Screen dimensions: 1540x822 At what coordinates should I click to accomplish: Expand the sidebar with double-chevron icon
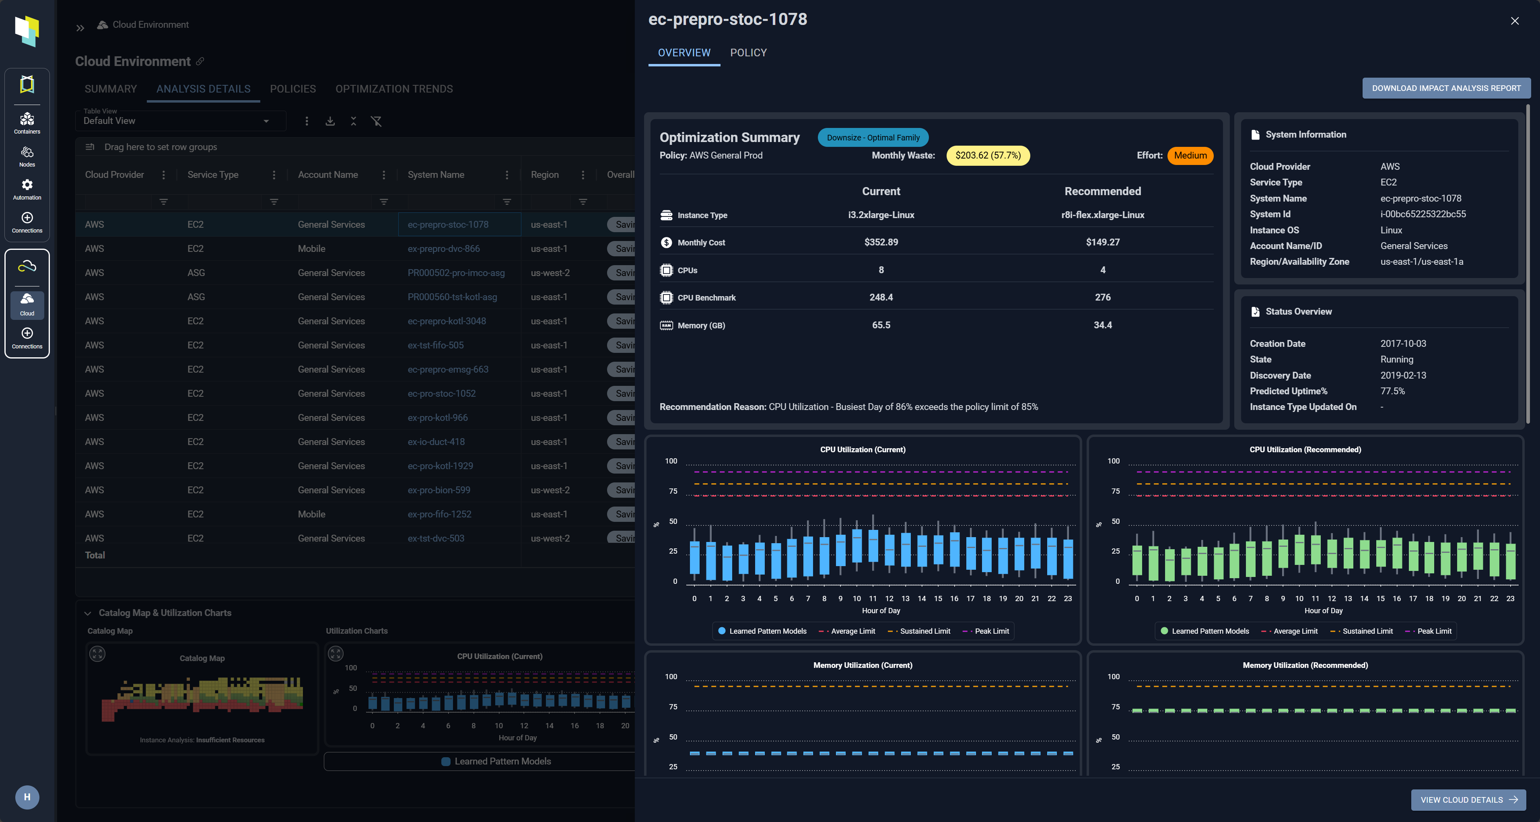[x=80, y=27]
